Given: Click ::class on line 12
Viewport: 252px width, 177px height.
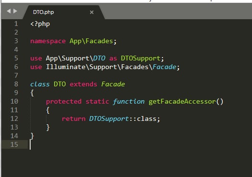Looking at the screenshot, I should point(143,119).
